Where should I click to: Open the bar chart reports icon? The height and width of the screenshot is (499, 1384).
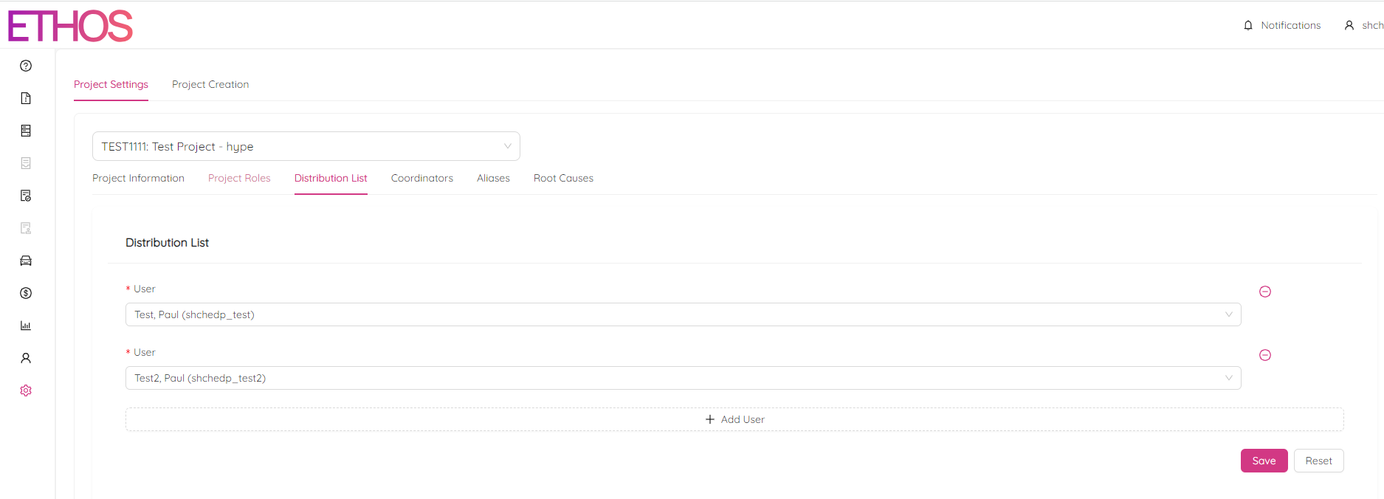pos(26,326)
